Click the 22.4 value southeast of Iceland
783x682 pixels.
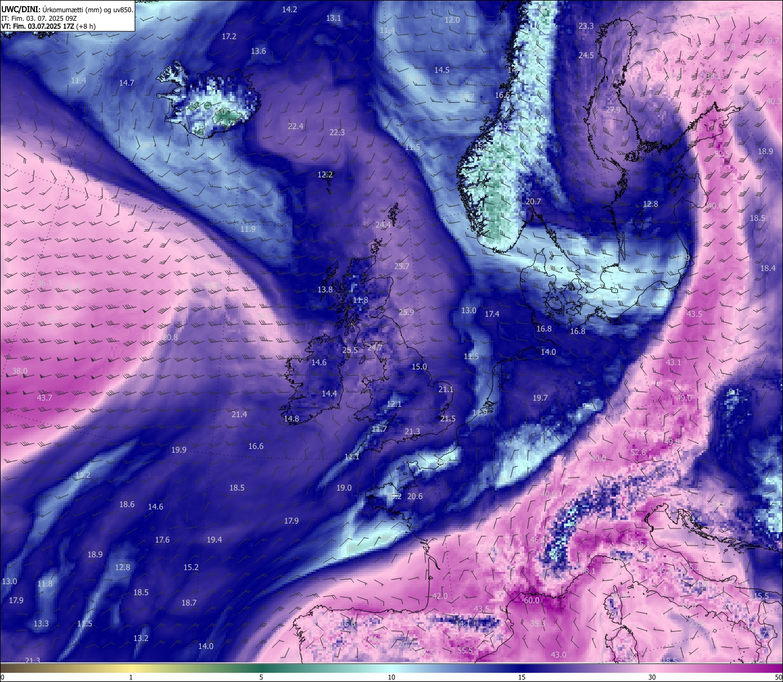(295, 126)
